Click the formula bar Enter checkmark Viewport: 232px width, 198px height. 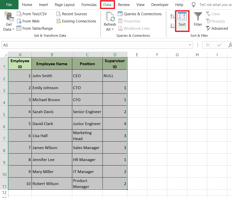coord(219,45)
